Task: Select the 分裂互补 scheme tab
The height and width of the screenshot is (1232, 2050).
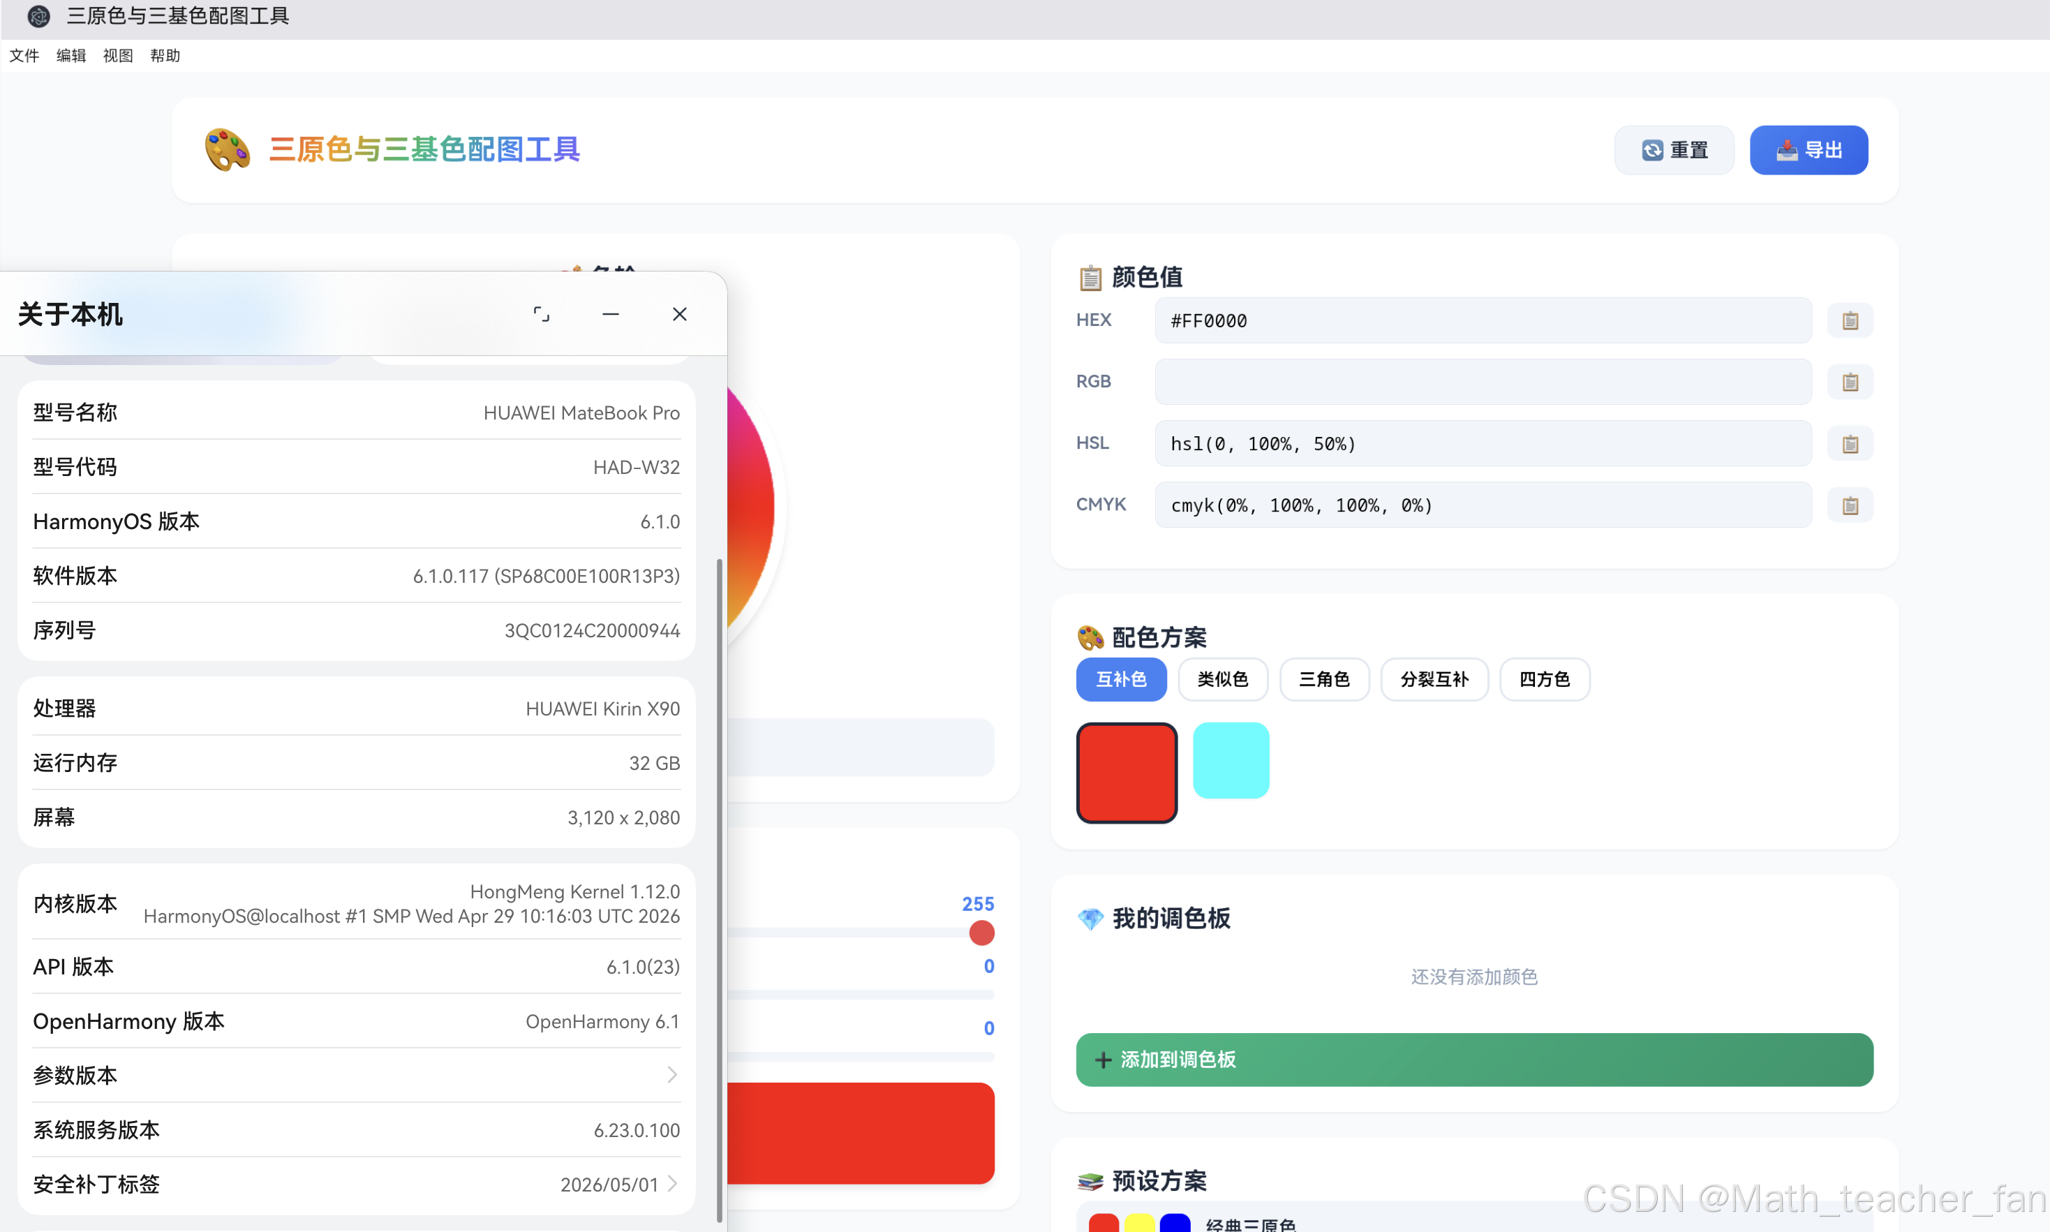Action: click(x=1434, y=680)
